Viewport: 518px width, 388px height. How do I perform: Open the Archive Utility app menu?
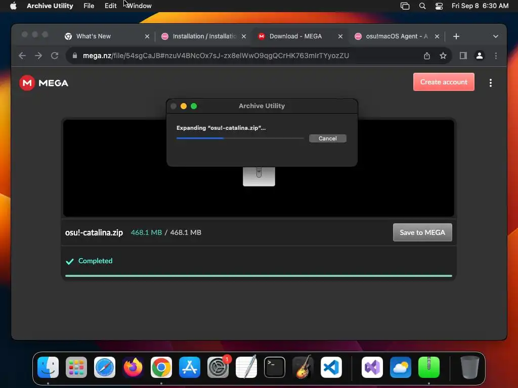pyautogui.click(x=50, y=6)
